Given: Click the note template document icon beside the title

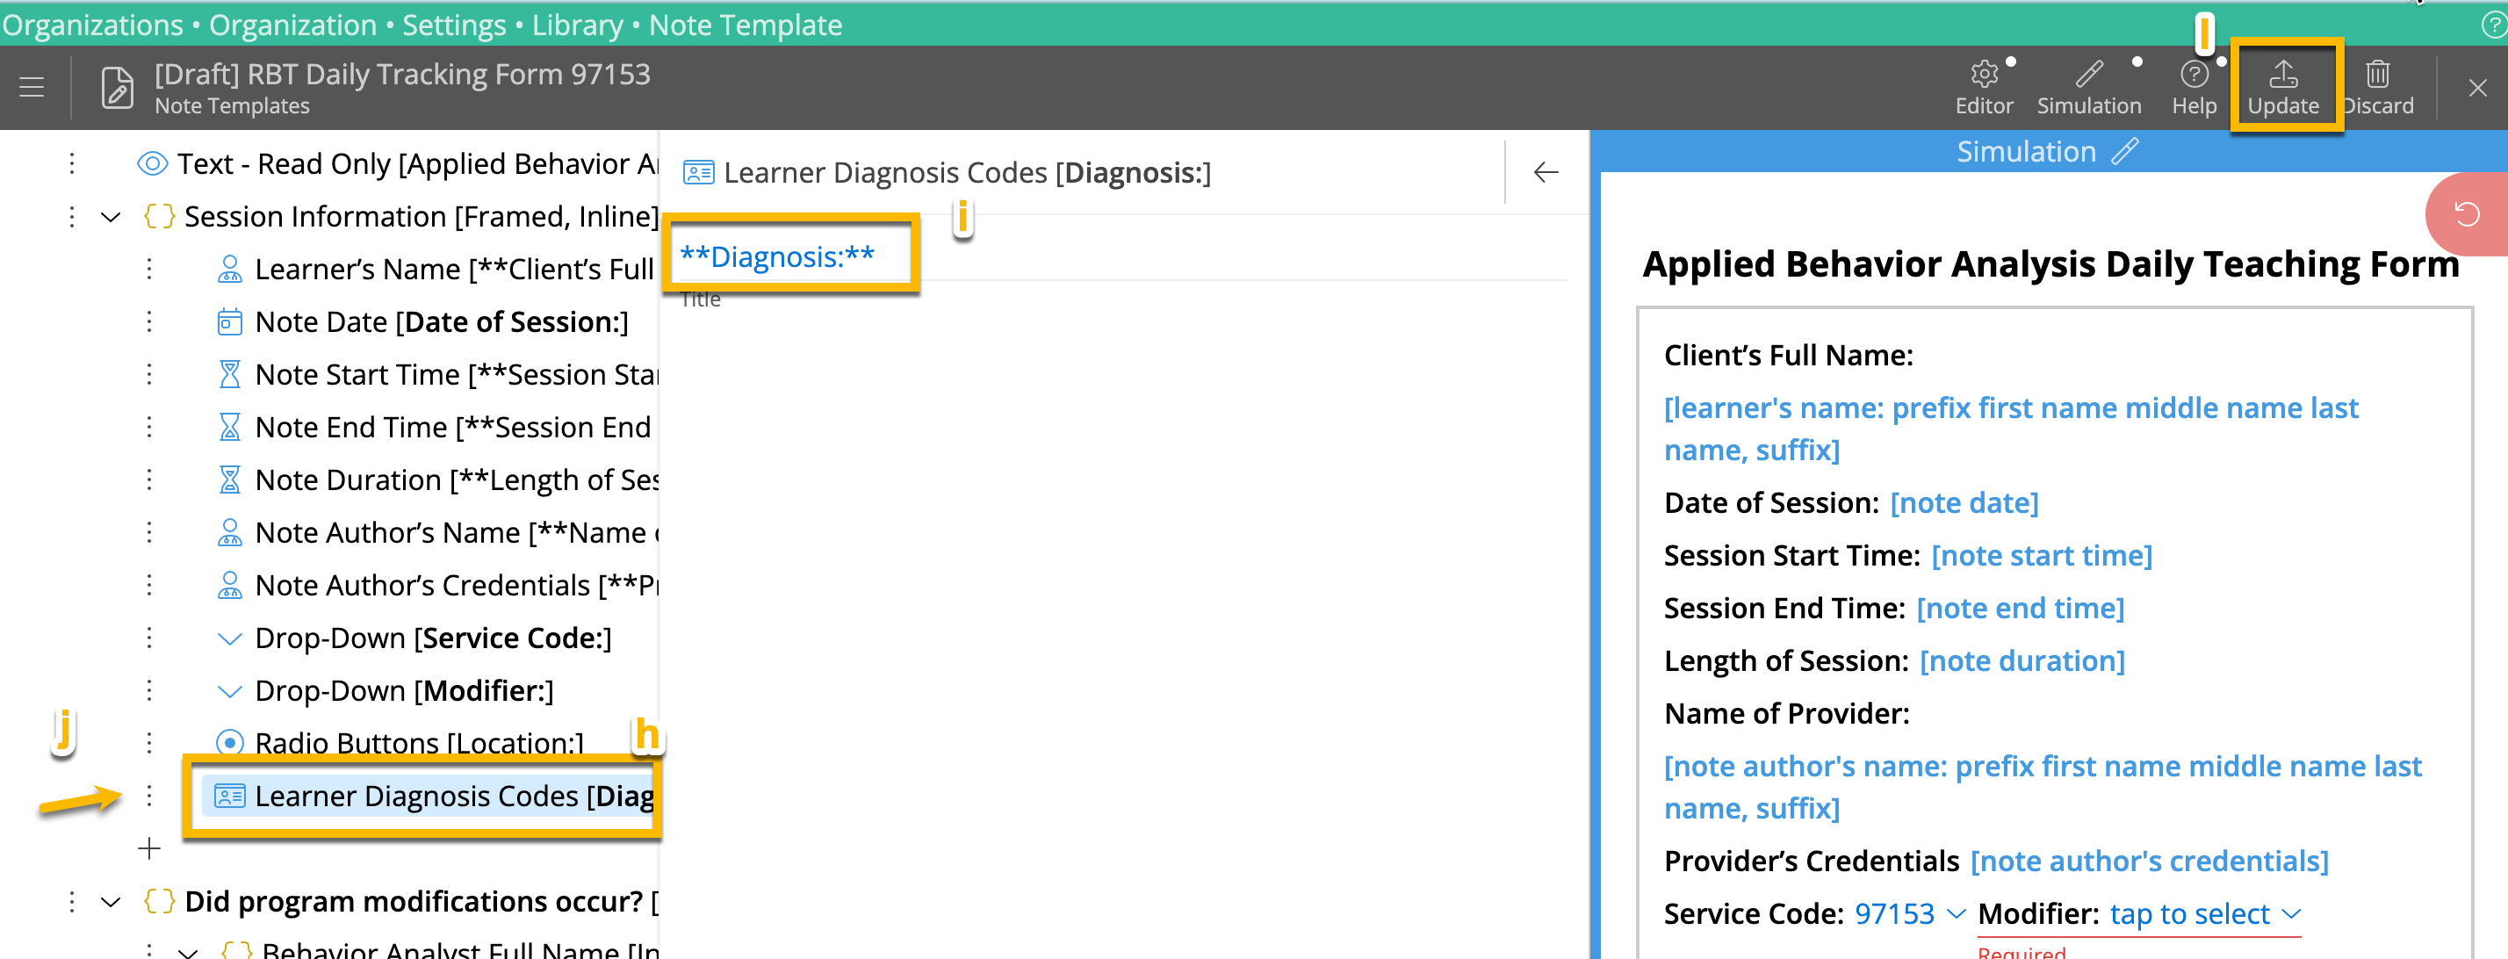Looking at the screenshot, I should pos(117,88).
